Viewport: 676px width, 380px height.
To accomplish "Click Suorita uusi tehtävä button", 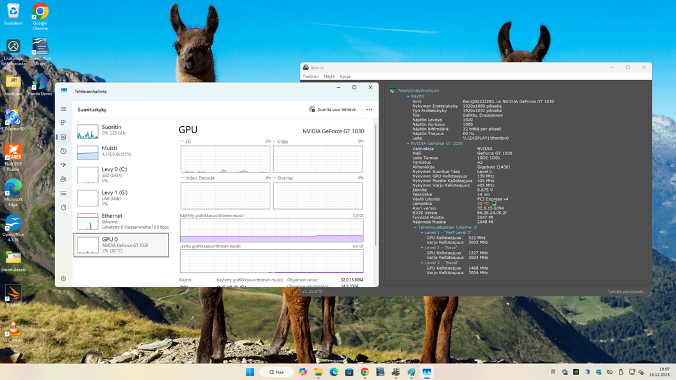I will click(333, 110).
